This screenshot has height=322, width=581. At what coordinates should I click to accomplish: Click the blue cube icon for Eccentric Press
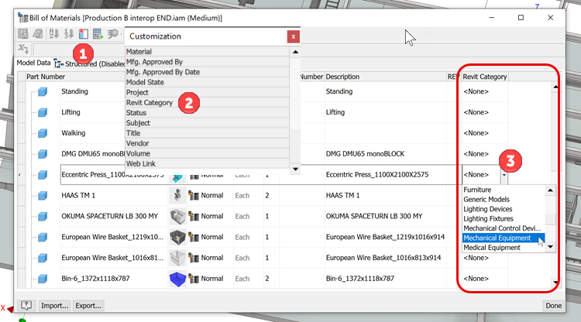43,175
